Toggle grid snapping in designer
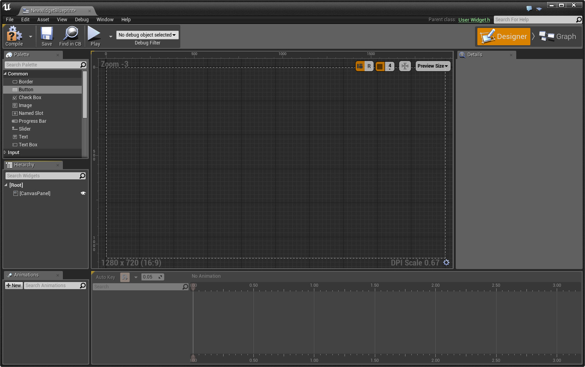This screenshot has height=367, width=585. click(x=380, y=66)
